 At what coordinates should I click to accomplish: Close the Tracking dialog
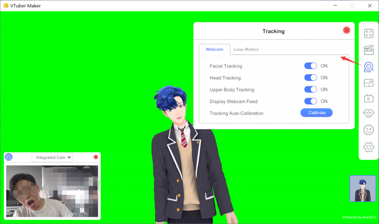[346, 30]
